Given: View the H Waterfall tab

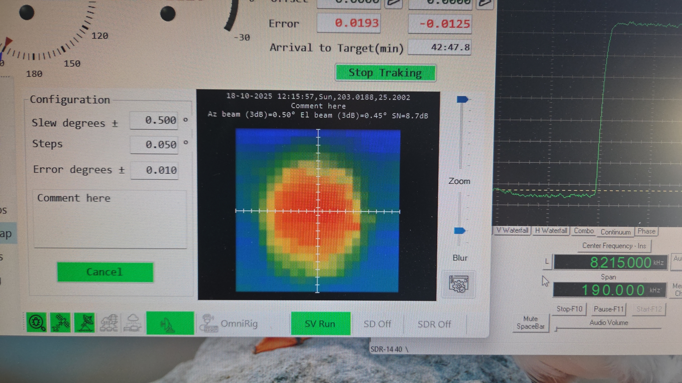Looking at the screenshot, I should coord(551,230).
